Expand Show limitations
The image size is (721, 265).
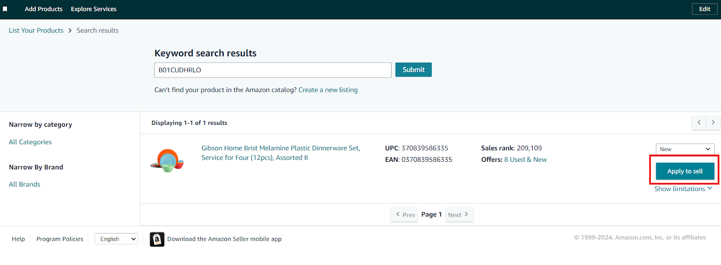[x=683, y=189]
